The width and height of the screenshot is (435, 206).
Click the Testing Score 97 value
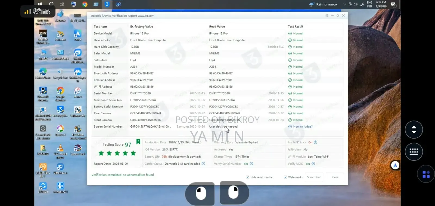point(128,145)
